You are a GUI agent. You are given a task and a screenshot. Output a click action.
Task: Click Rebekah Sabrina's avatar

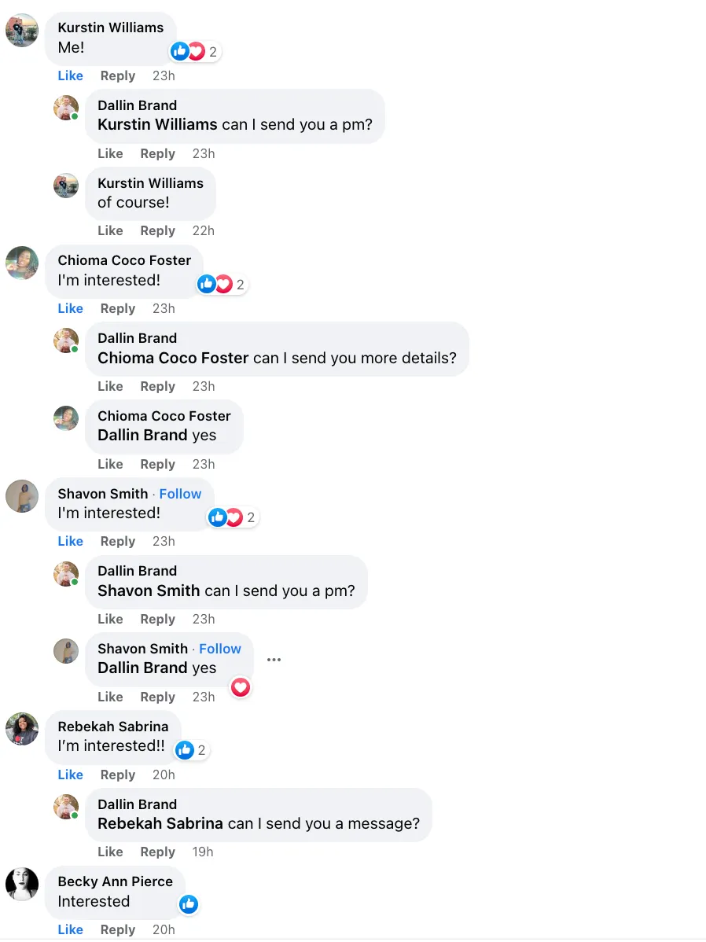pos(22,730)
